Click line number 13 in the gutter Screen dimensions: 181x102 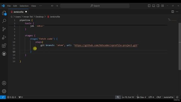[14, 52]
